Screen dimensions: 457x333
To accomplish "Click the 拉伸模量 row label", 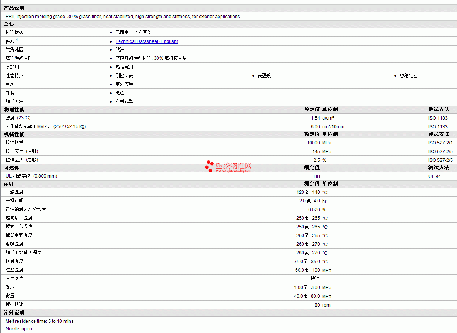I will click(14, 143).
